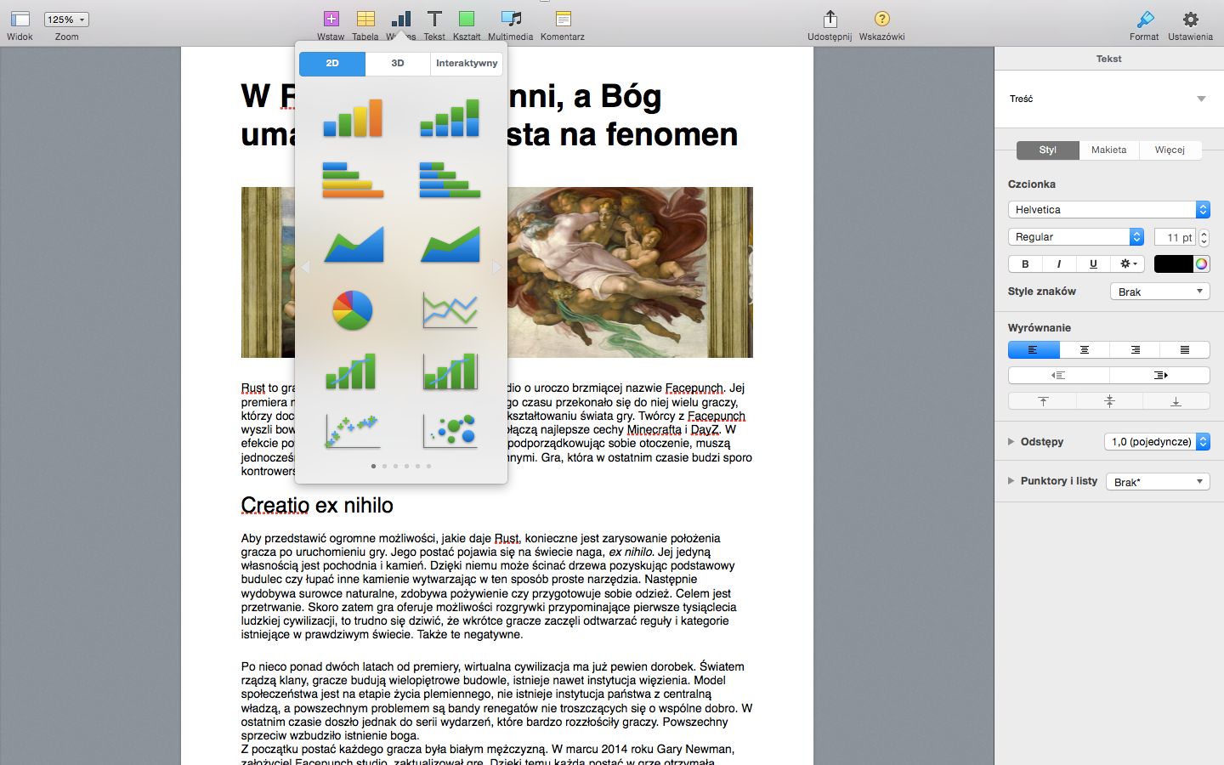The width and height of the screenshot is (1224, 765).
Task: Open Ustawienia document settings gear
Action: 1191,19
